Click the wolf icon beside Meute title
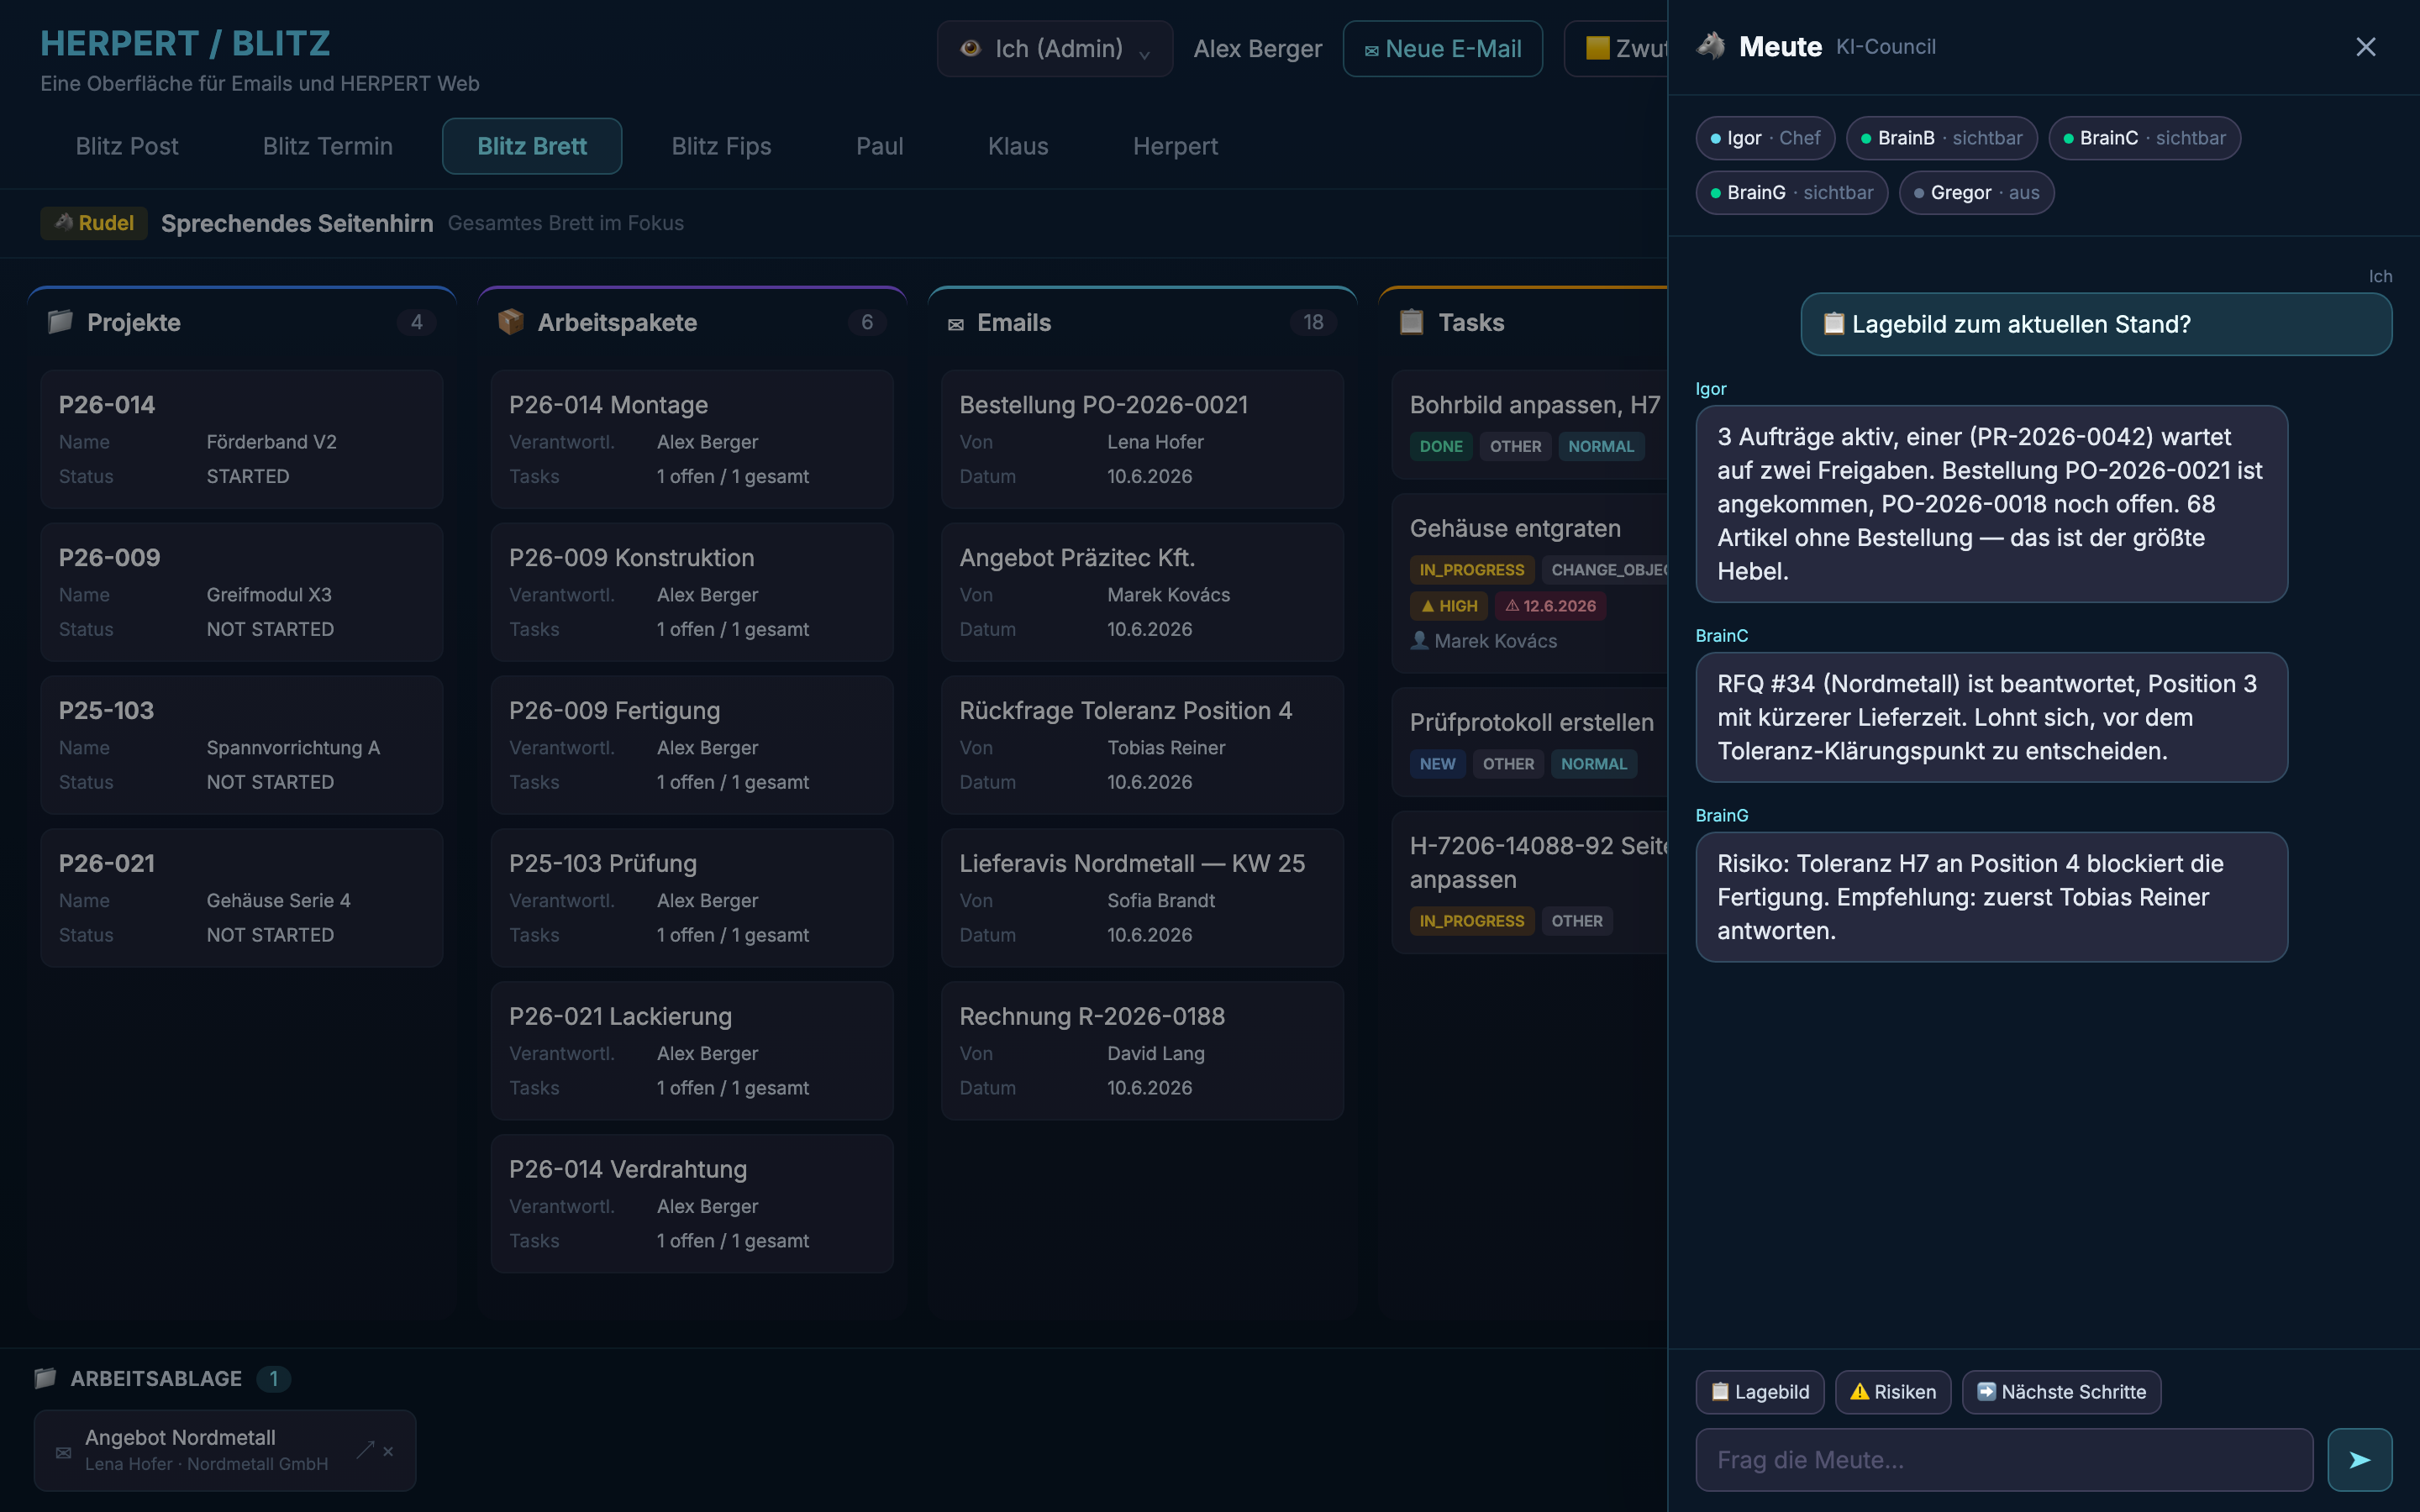Screen dimensions: 2420x1512 point(1712,46)
